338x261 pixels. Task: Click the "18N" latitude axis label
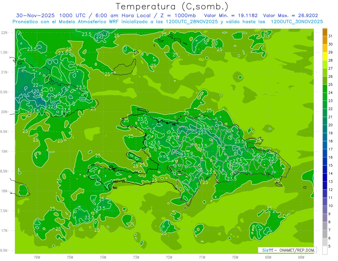4,191
